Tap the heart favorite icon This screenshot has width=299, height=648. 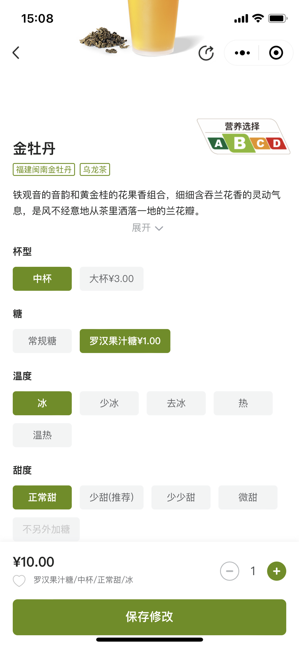click(19, 580)
